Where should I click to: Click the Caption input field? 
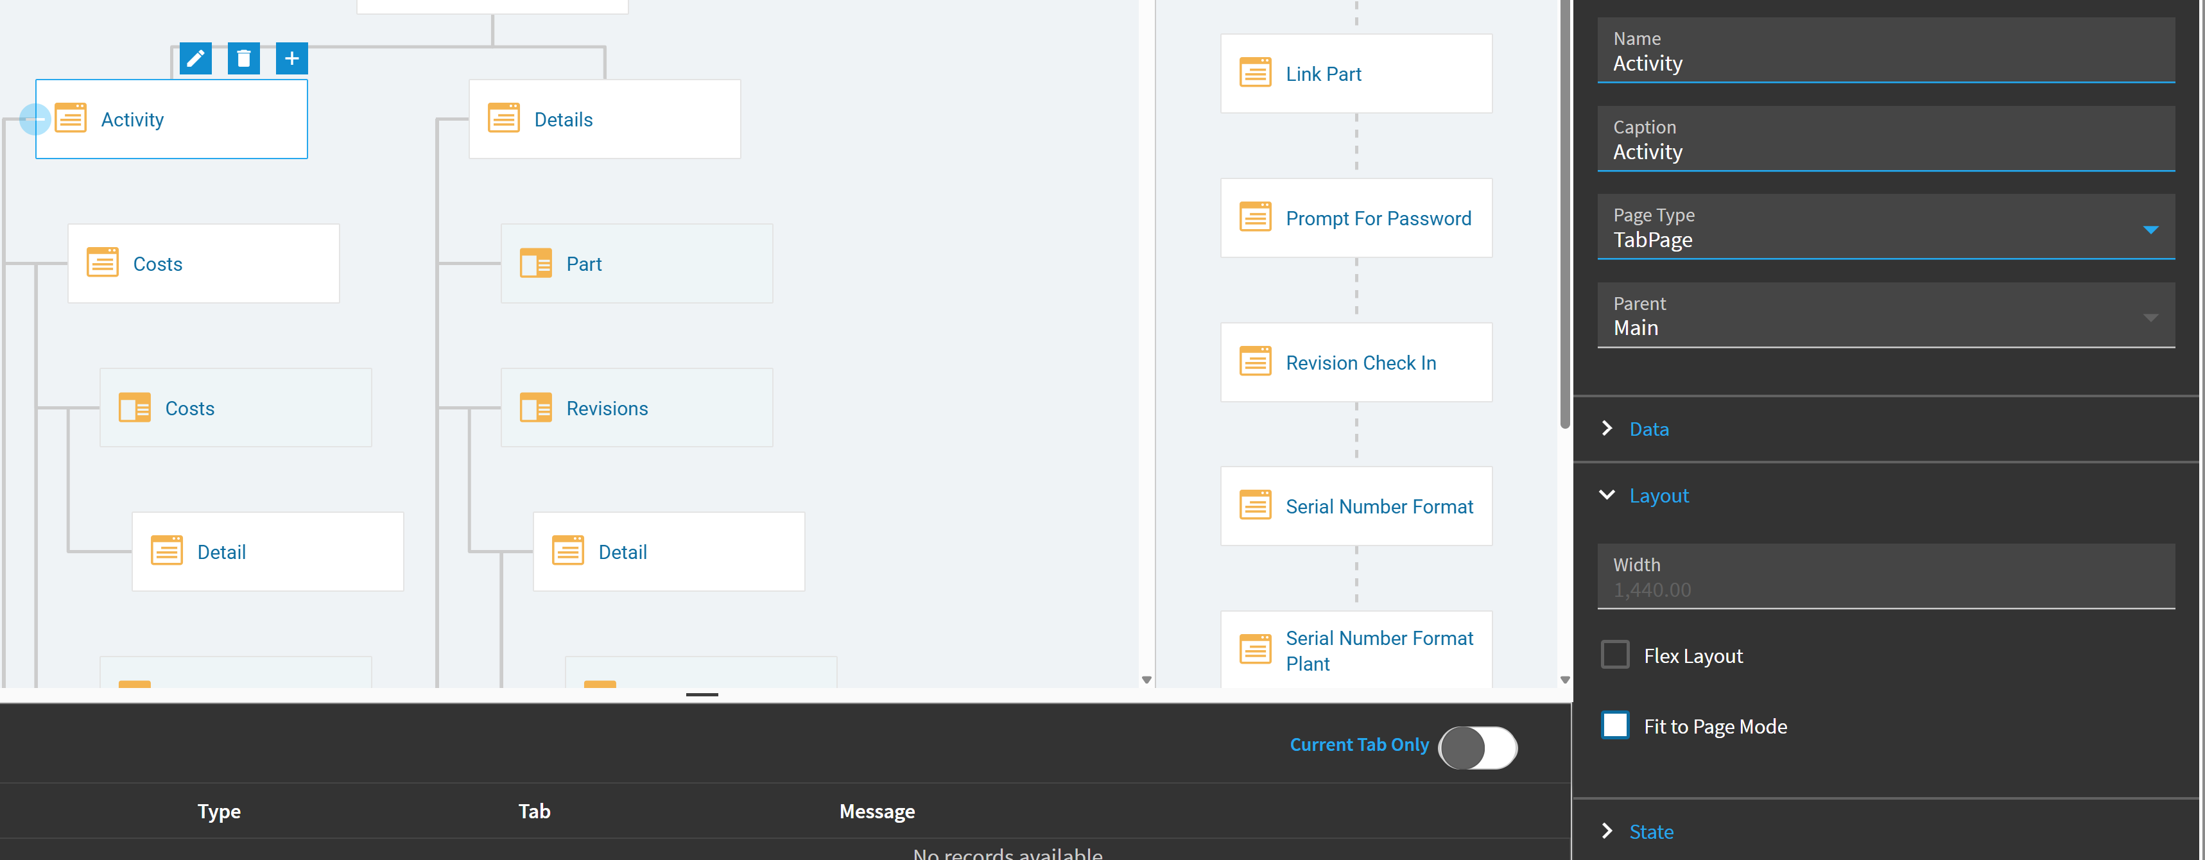coord(1883,151)
